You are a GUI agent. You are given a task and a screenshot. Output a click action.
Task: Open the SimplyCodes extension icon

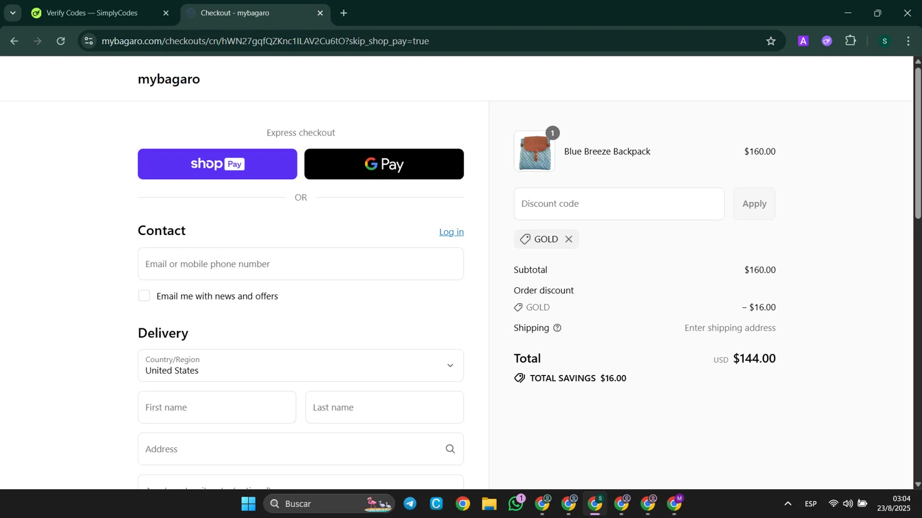(827, 41)
